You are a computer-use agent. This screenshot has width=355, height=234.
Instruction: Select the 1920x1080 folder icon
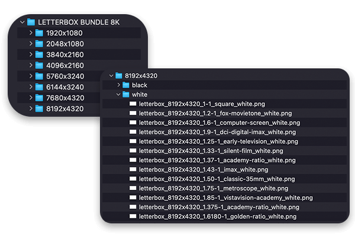[39, 33]
